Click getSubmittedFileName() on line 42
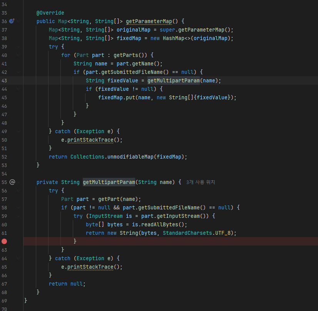Screen dimensions: 318x311 [135, 72]
